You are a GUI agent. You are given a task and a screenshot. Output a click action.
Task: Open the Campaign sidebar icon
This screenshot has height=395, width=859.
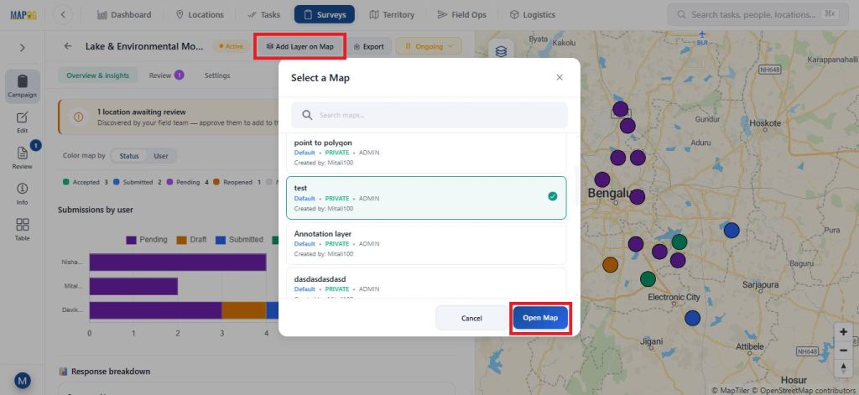[x=22, y=86]
